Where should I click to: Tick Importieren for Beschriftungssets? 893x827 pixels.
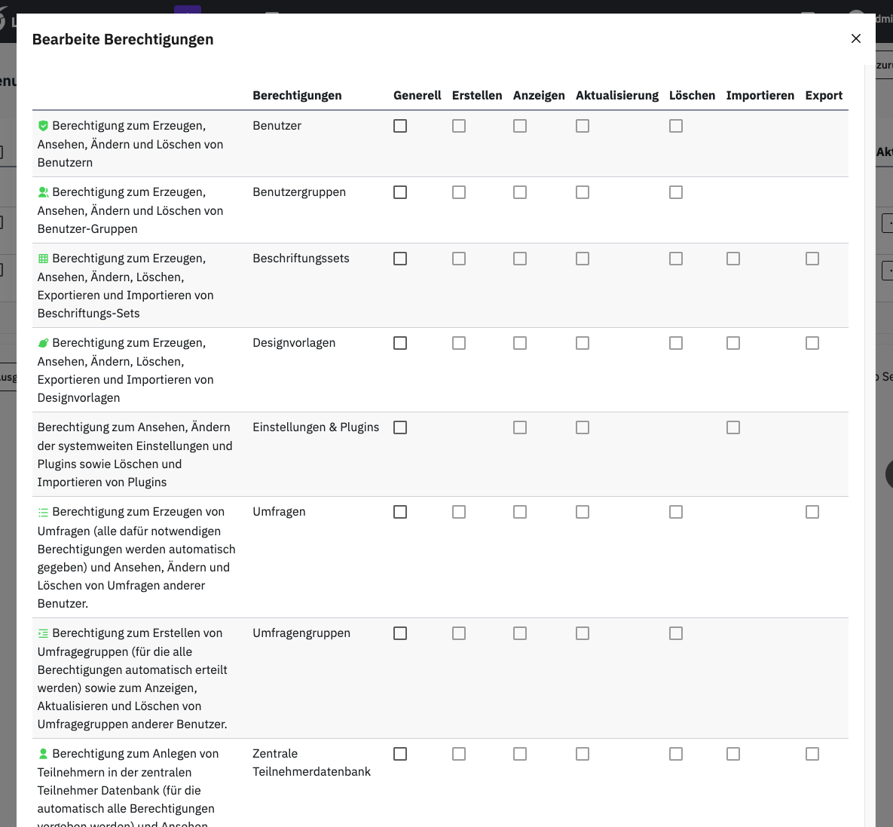click(733, 259)
